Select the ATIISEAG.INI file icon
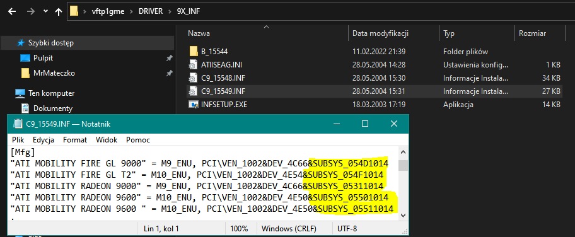Screen dimensions: 575x237 (194, 65)
